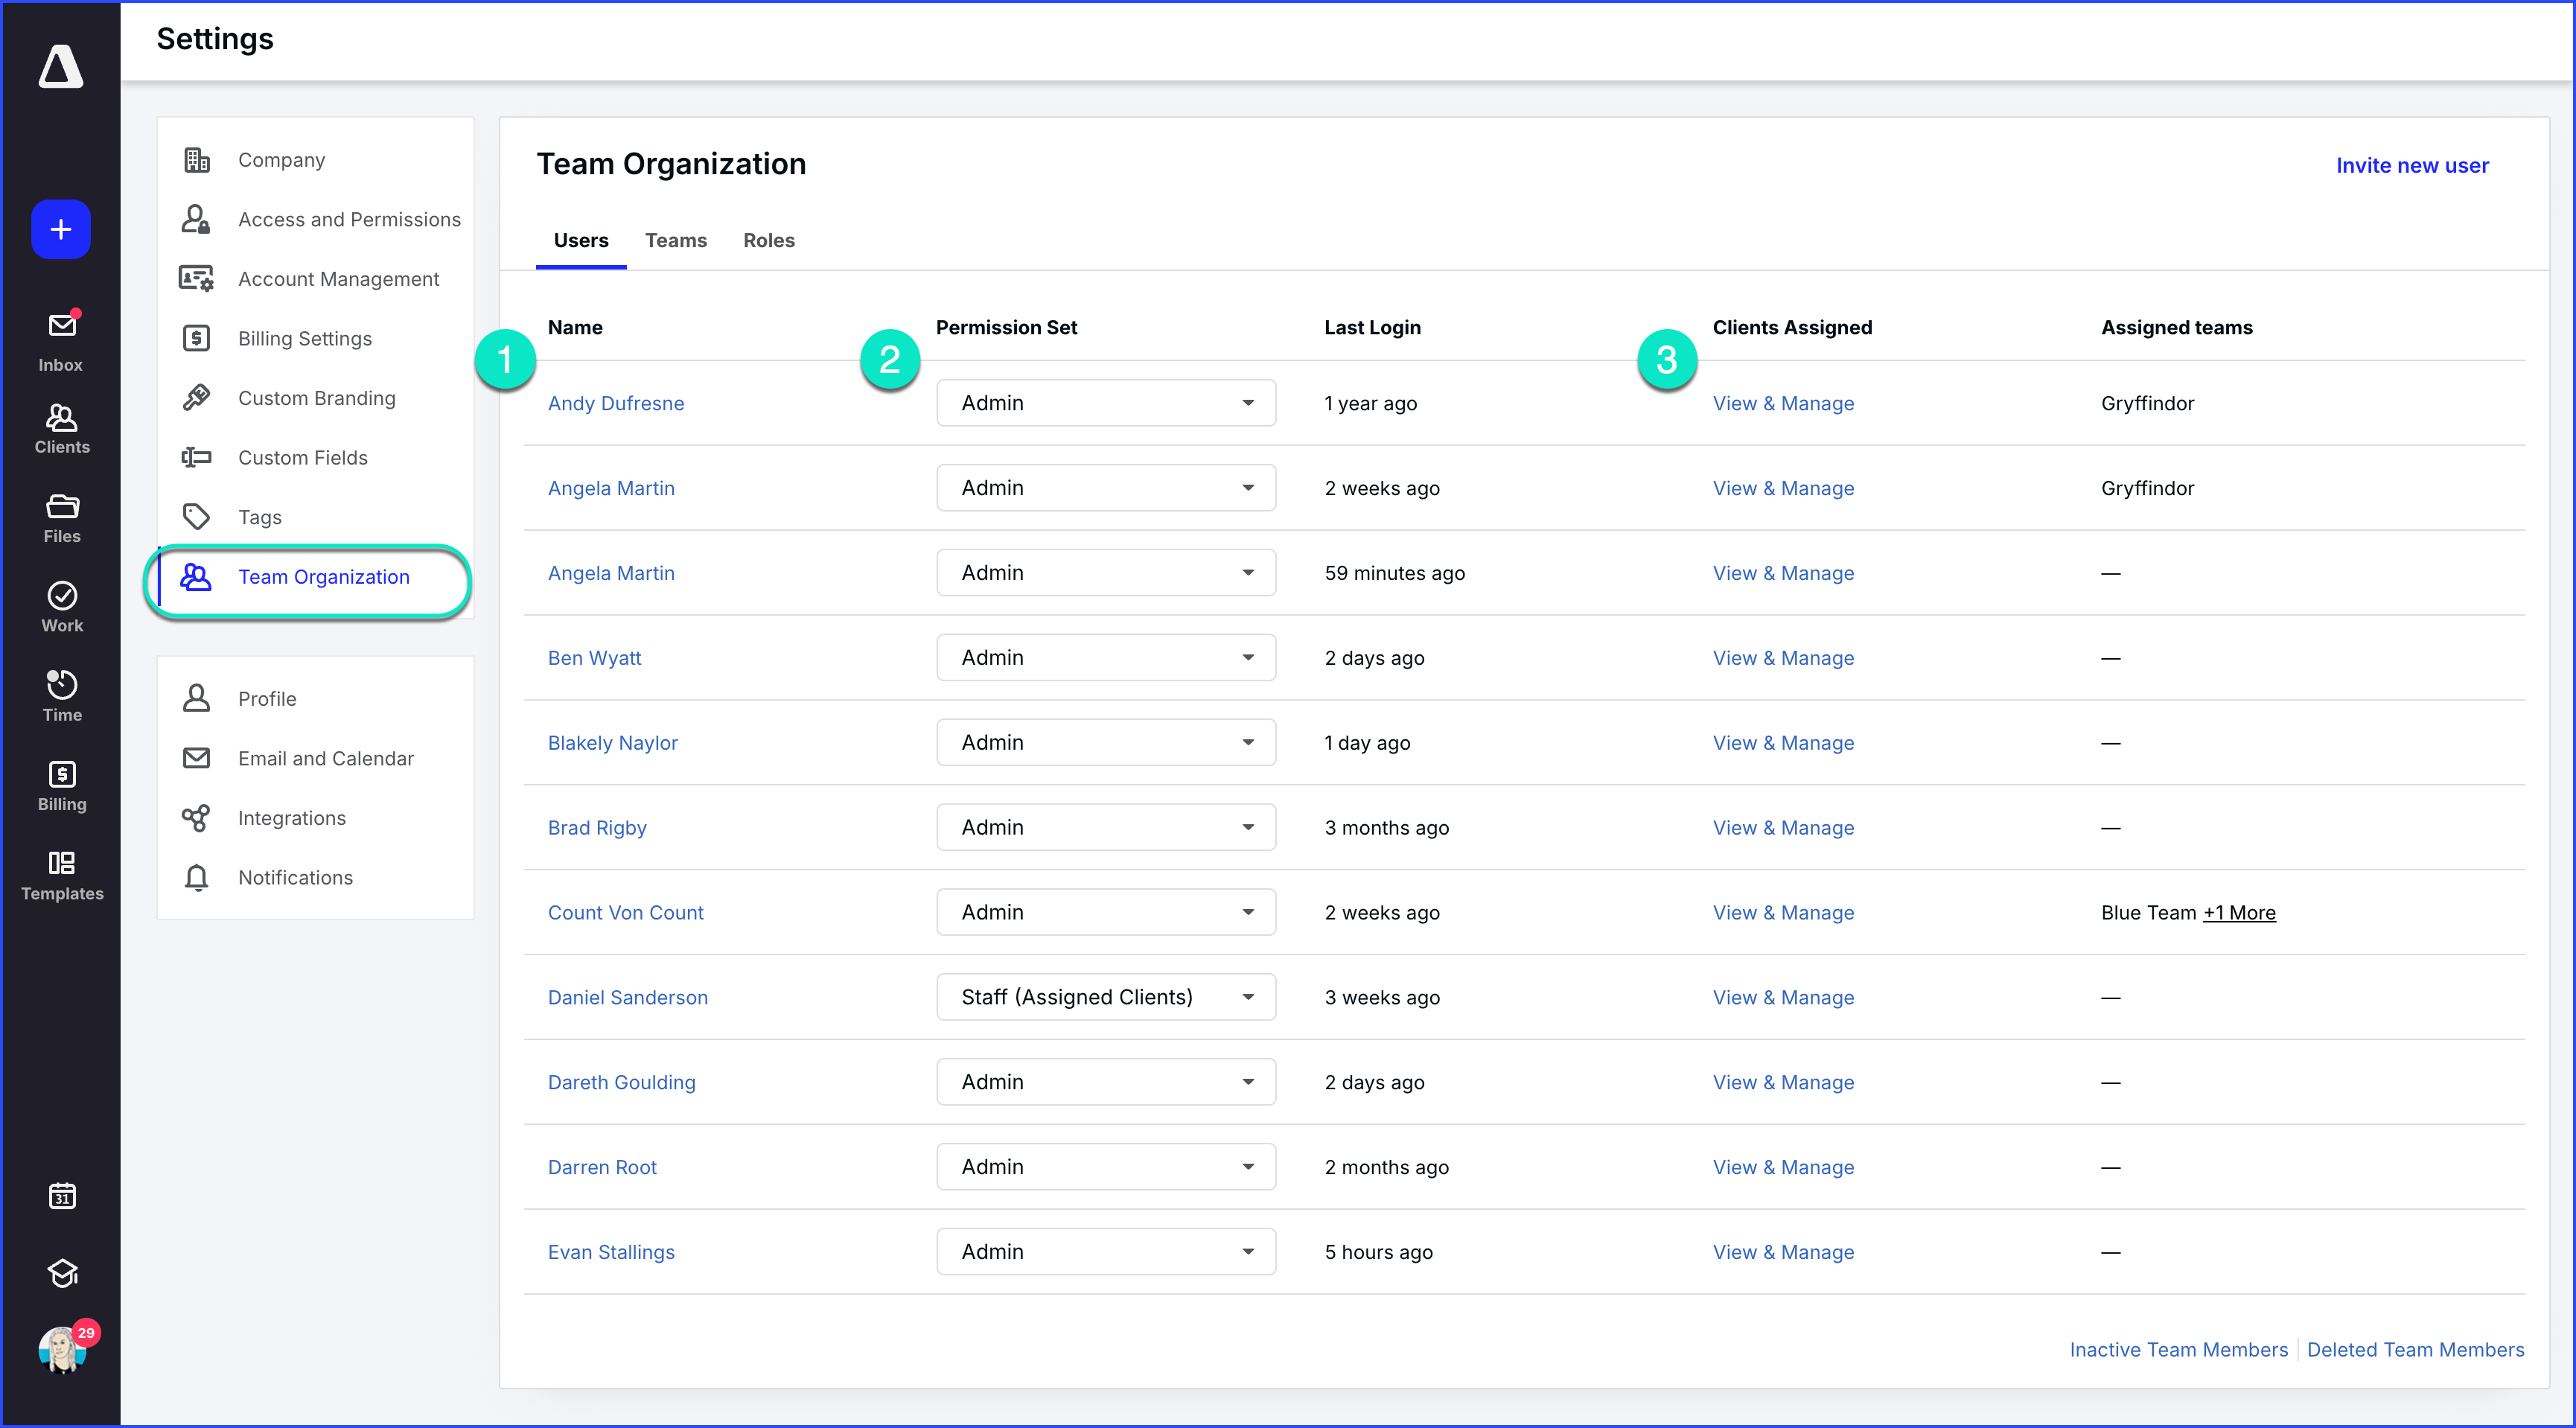Go to Clients section icon
Viewport: 2576px width, 1428px height.
point(61,428)
